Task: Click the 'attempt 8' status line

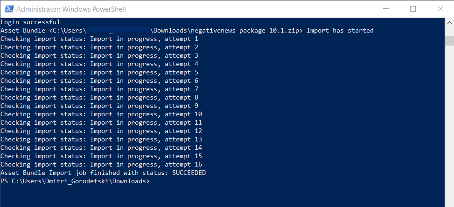Action: coord(99,97)
